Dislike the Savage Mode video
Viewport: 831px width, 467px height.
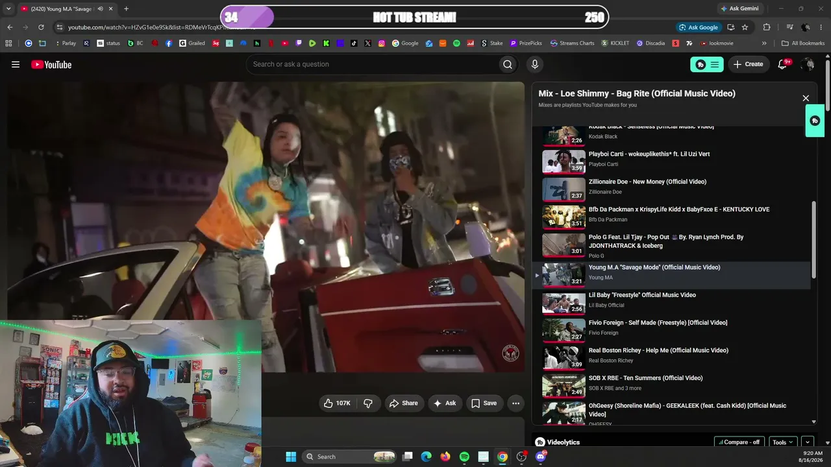[368, 403]
